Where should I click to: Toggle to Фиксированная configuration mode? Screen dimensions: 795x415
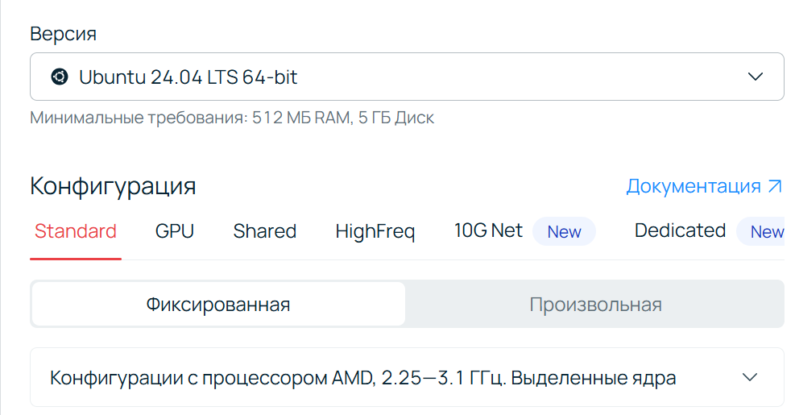point(218,305)
